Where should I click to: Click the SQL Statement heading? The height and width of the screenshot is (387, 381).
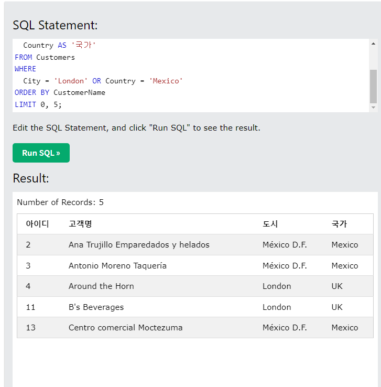click(55, 25)
